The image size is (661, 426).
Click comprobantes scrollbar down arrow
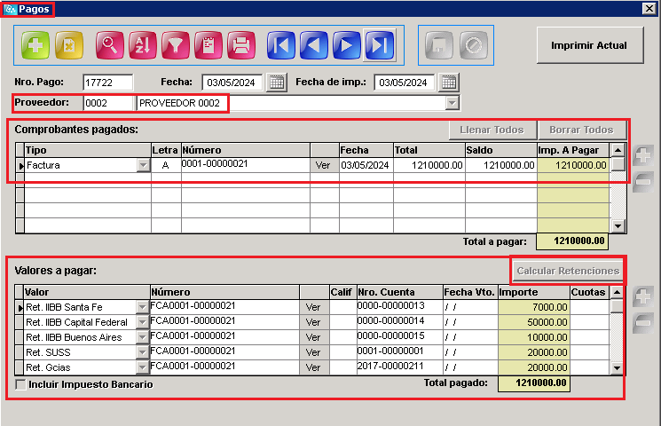618,226
